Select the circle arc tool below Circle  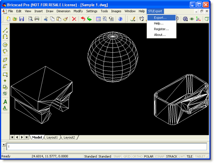[5, 51]
